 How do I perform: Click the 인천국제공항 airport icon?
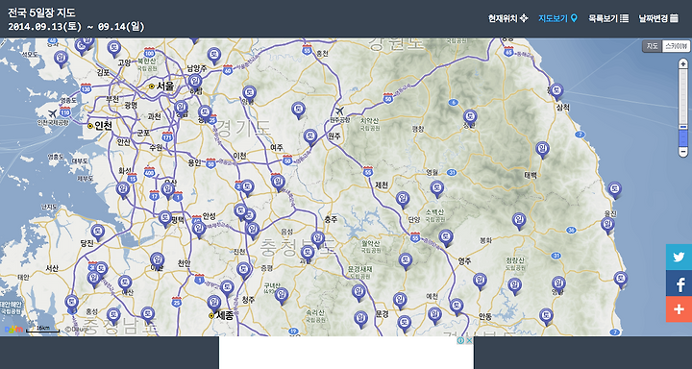[53, 114]
